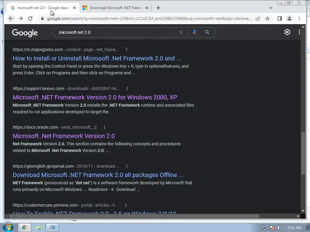This screenshot has height=232, width=310.
Task: Close the Download Microsoft .NET tab
Action: click(147, 8)
